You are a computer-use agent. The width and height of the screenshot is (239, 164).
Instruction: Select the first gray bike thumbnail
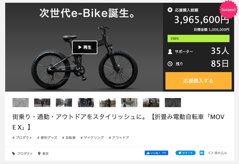coord(20,103)
